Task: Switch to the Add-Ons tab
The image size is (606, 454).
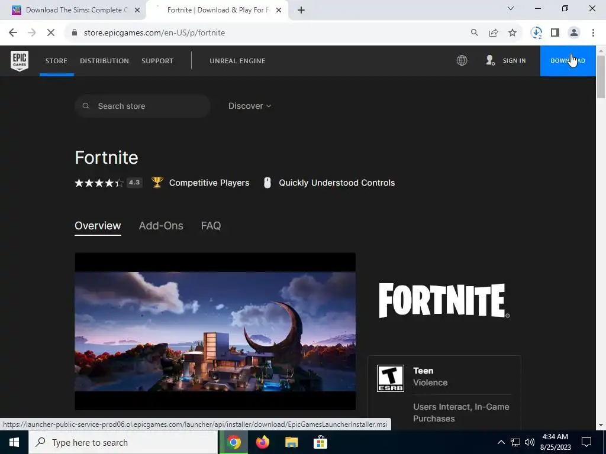Action: tap(161, 226)
